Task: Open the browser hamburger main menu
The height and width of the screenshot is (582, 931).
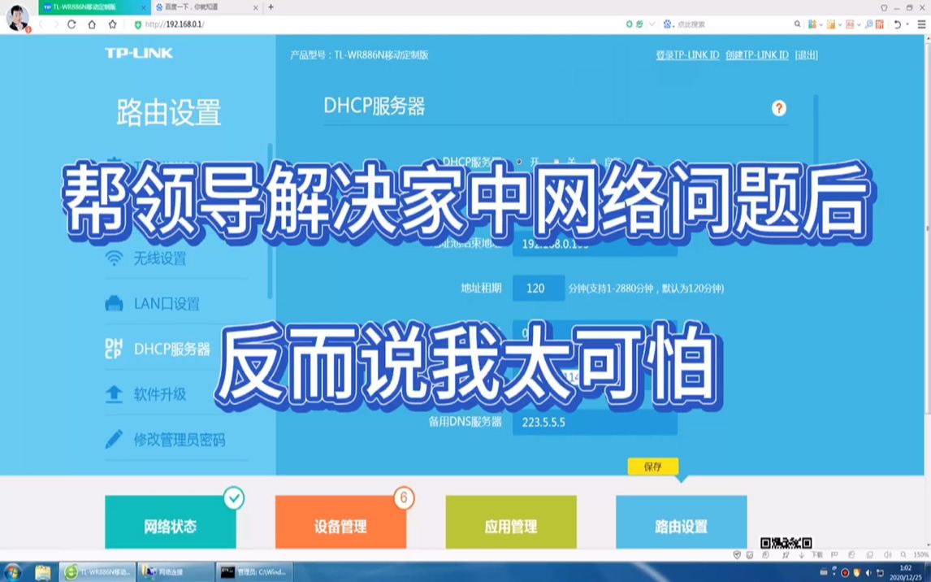Action: point(921,24)
